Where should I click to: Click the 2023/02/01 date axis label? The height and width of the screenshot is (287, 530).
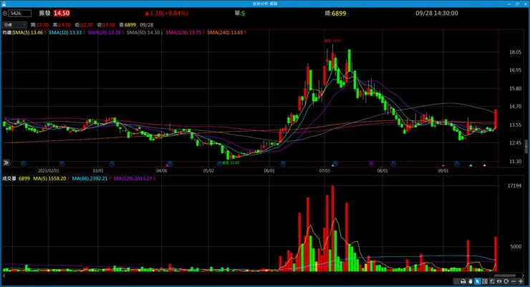[48, 171]
